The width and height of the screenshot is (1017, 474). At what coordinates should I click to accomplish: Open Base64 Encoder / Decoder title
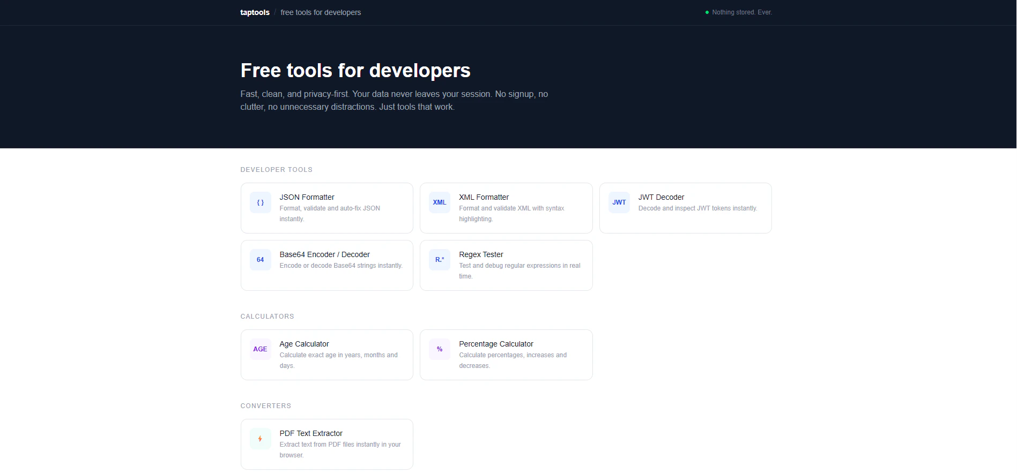point(324,254)
